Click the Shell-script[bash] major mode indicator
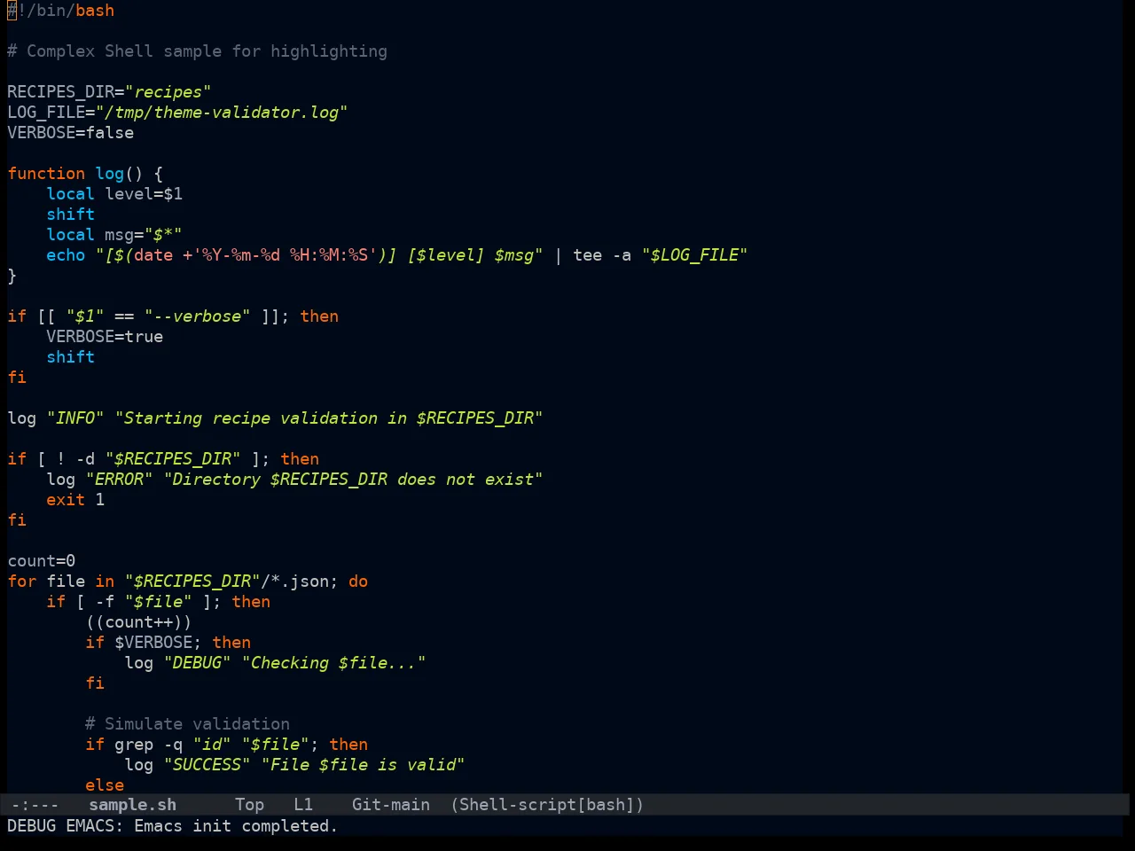 (547, 805)
